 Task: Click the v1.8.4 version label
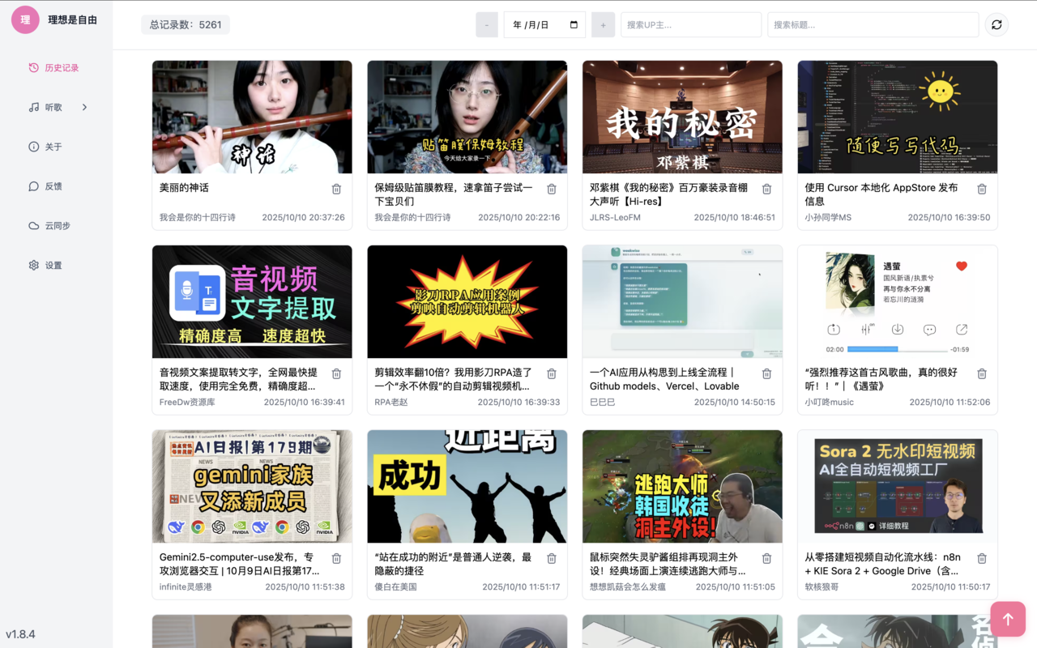[x=21, y=634]
